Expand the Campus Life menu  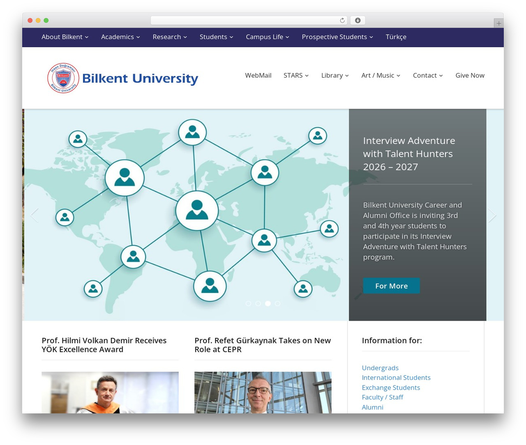pos(268,37)
